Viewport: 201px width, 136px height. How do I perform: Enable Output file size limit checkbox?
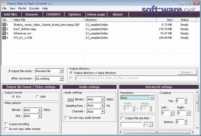click(x=122, y=118)
